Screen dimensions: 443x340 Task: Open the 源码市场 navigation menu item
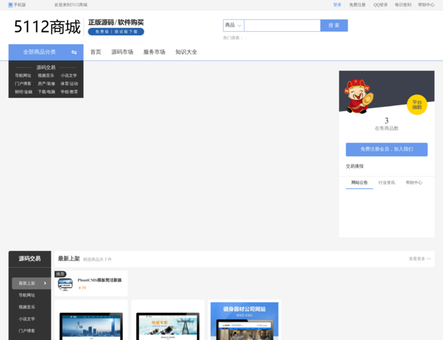pyautogui.click(x=122, y=52)
